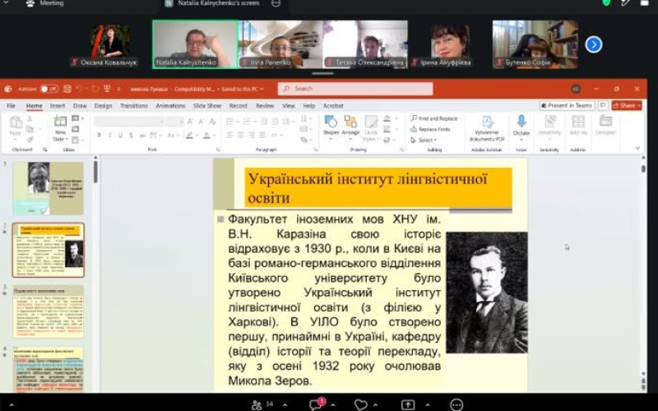
Task: Click the Cut scissors icon
Action: coord(30,119)
